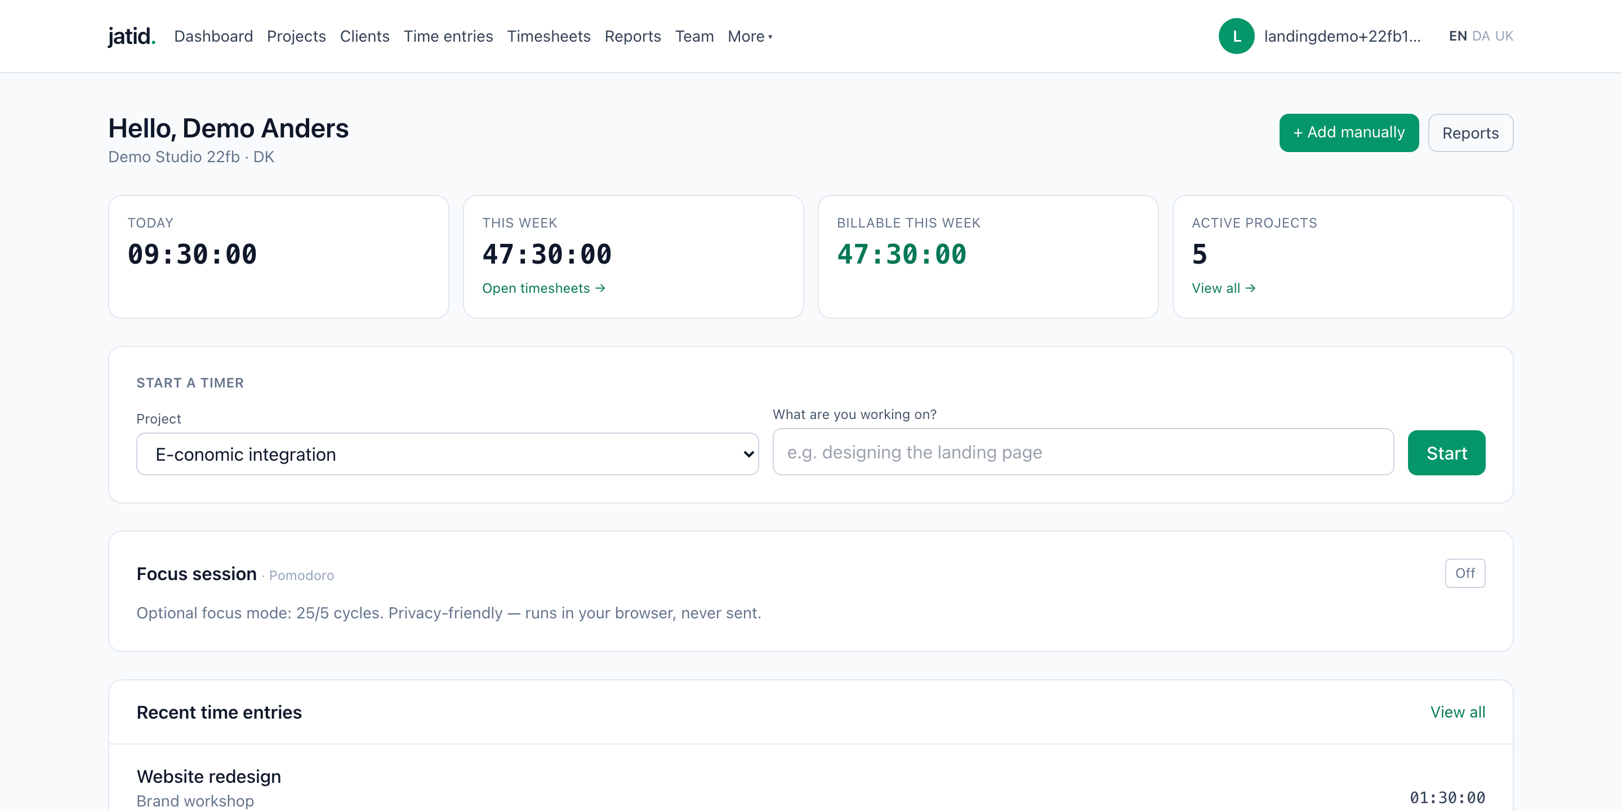The width and height of the screenshot is (1622, 811).
Task: Open Team page
Action: point(694,37)
